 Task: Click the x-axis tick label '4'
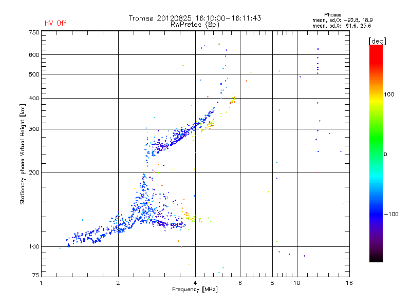195,283
